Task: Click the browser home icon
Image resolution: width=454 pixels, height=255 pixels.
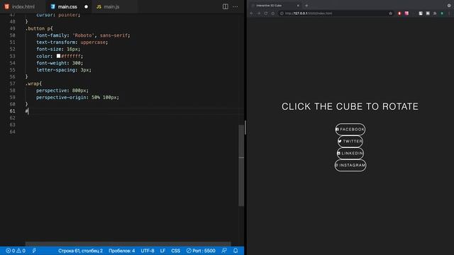Action: point(272,13)
